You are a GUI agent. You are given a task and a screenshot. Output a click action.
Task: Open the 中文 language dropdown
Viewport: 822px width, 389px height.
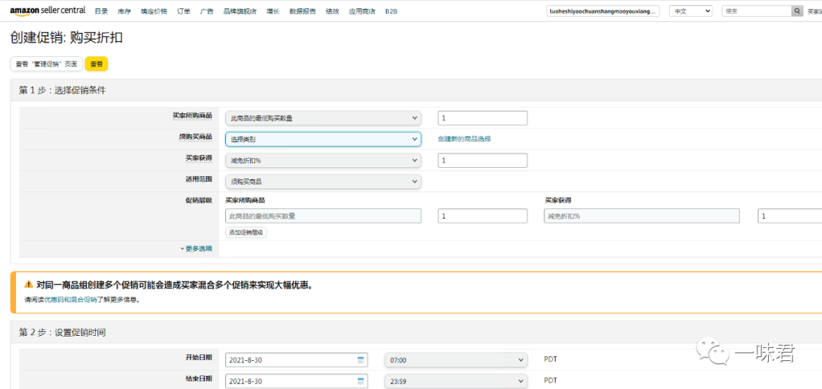tap(690, 11)
